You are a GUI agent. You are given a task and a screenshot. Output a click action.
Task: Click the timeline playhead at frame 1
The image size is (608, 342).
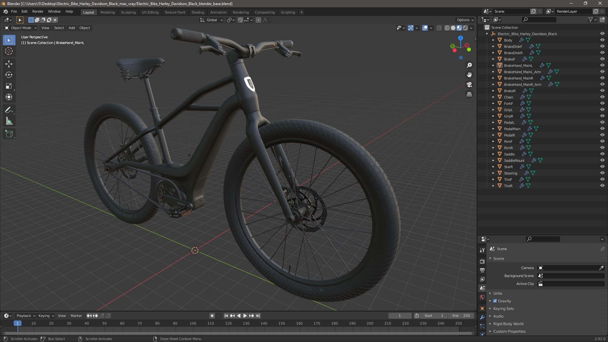point(17,323)
